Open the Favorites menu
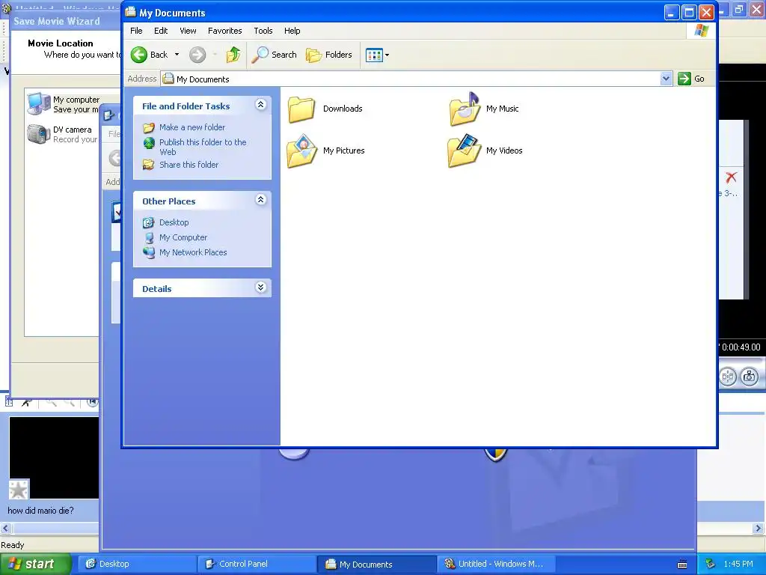This screenshot has width=766, height=575. pyautogui.click(x=224, y=31)
